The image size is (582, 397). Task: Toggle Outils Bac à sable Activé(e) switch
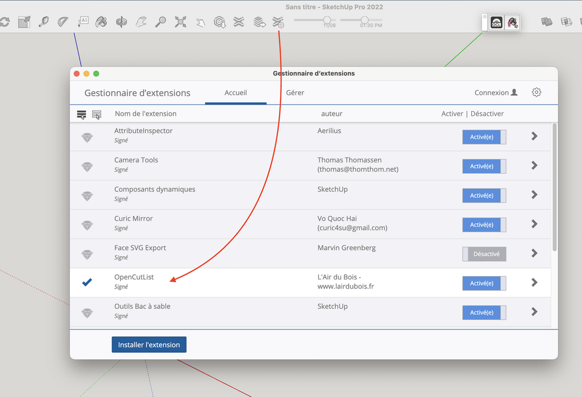click(x=484, y=313)
